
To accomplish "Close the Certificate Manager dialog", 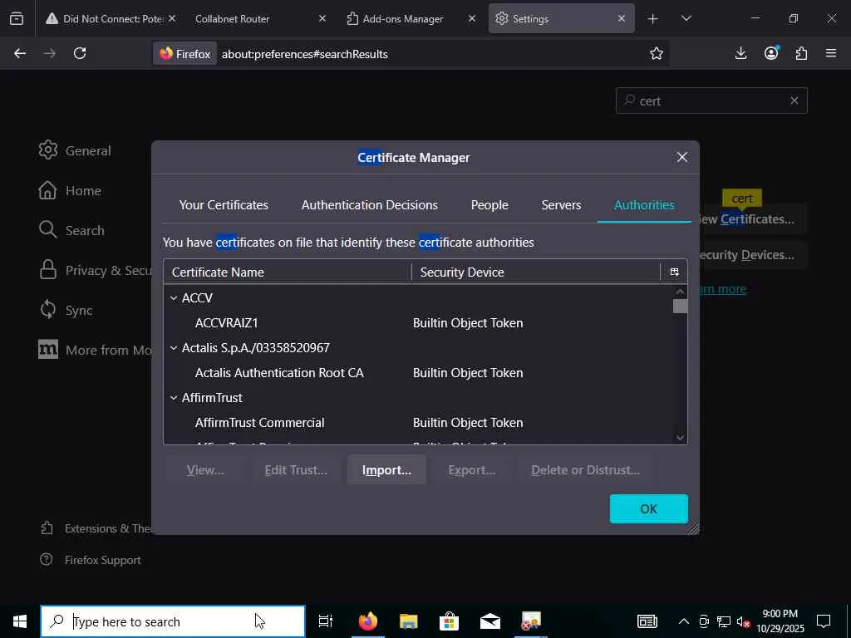I will tap(682, 157).
